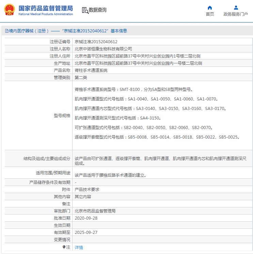
Task: Click the 变更情况 row label
Action: pos(62,240)
